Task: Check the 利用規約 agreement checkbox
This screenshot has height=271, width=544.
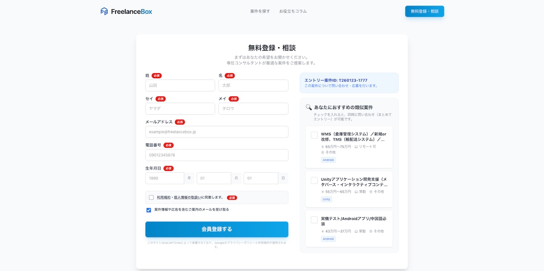Action: click(x=151, y=198)
